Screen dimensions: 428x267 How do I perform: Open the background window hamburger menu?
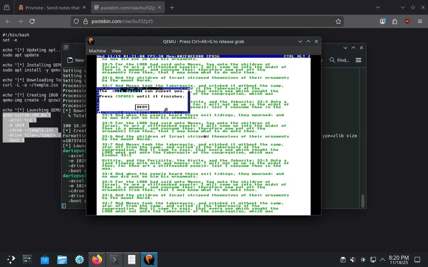358,60
